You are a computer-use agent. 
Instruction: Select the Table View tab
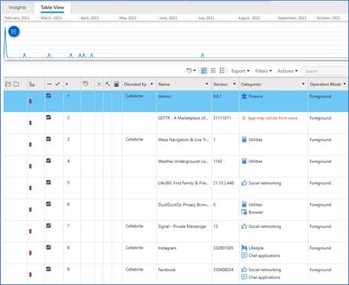pos(52,8)
